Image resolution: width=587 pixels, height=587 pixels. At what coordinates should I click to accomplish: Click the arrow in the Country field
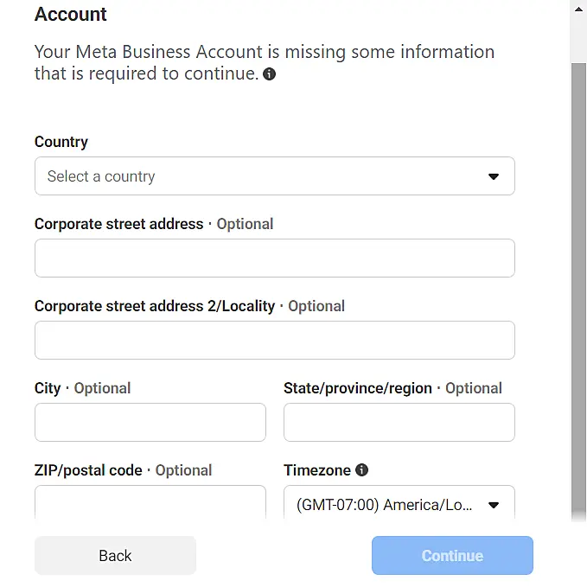click(494, 176)
